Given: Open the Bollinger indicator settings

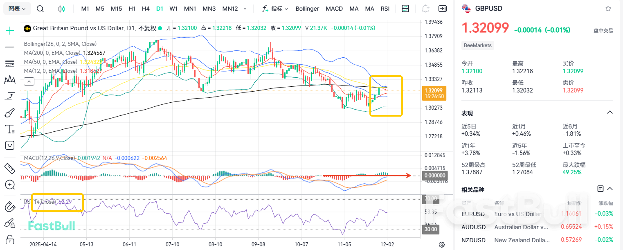Looking at the screenshot, I should (x=307, y=8).
